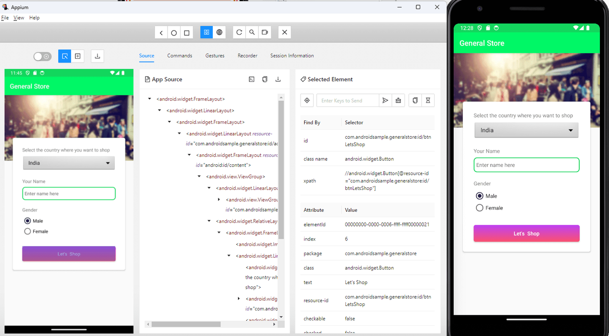Choose Male radio button on the emulator
609x336 pixels.
(480, 196)
